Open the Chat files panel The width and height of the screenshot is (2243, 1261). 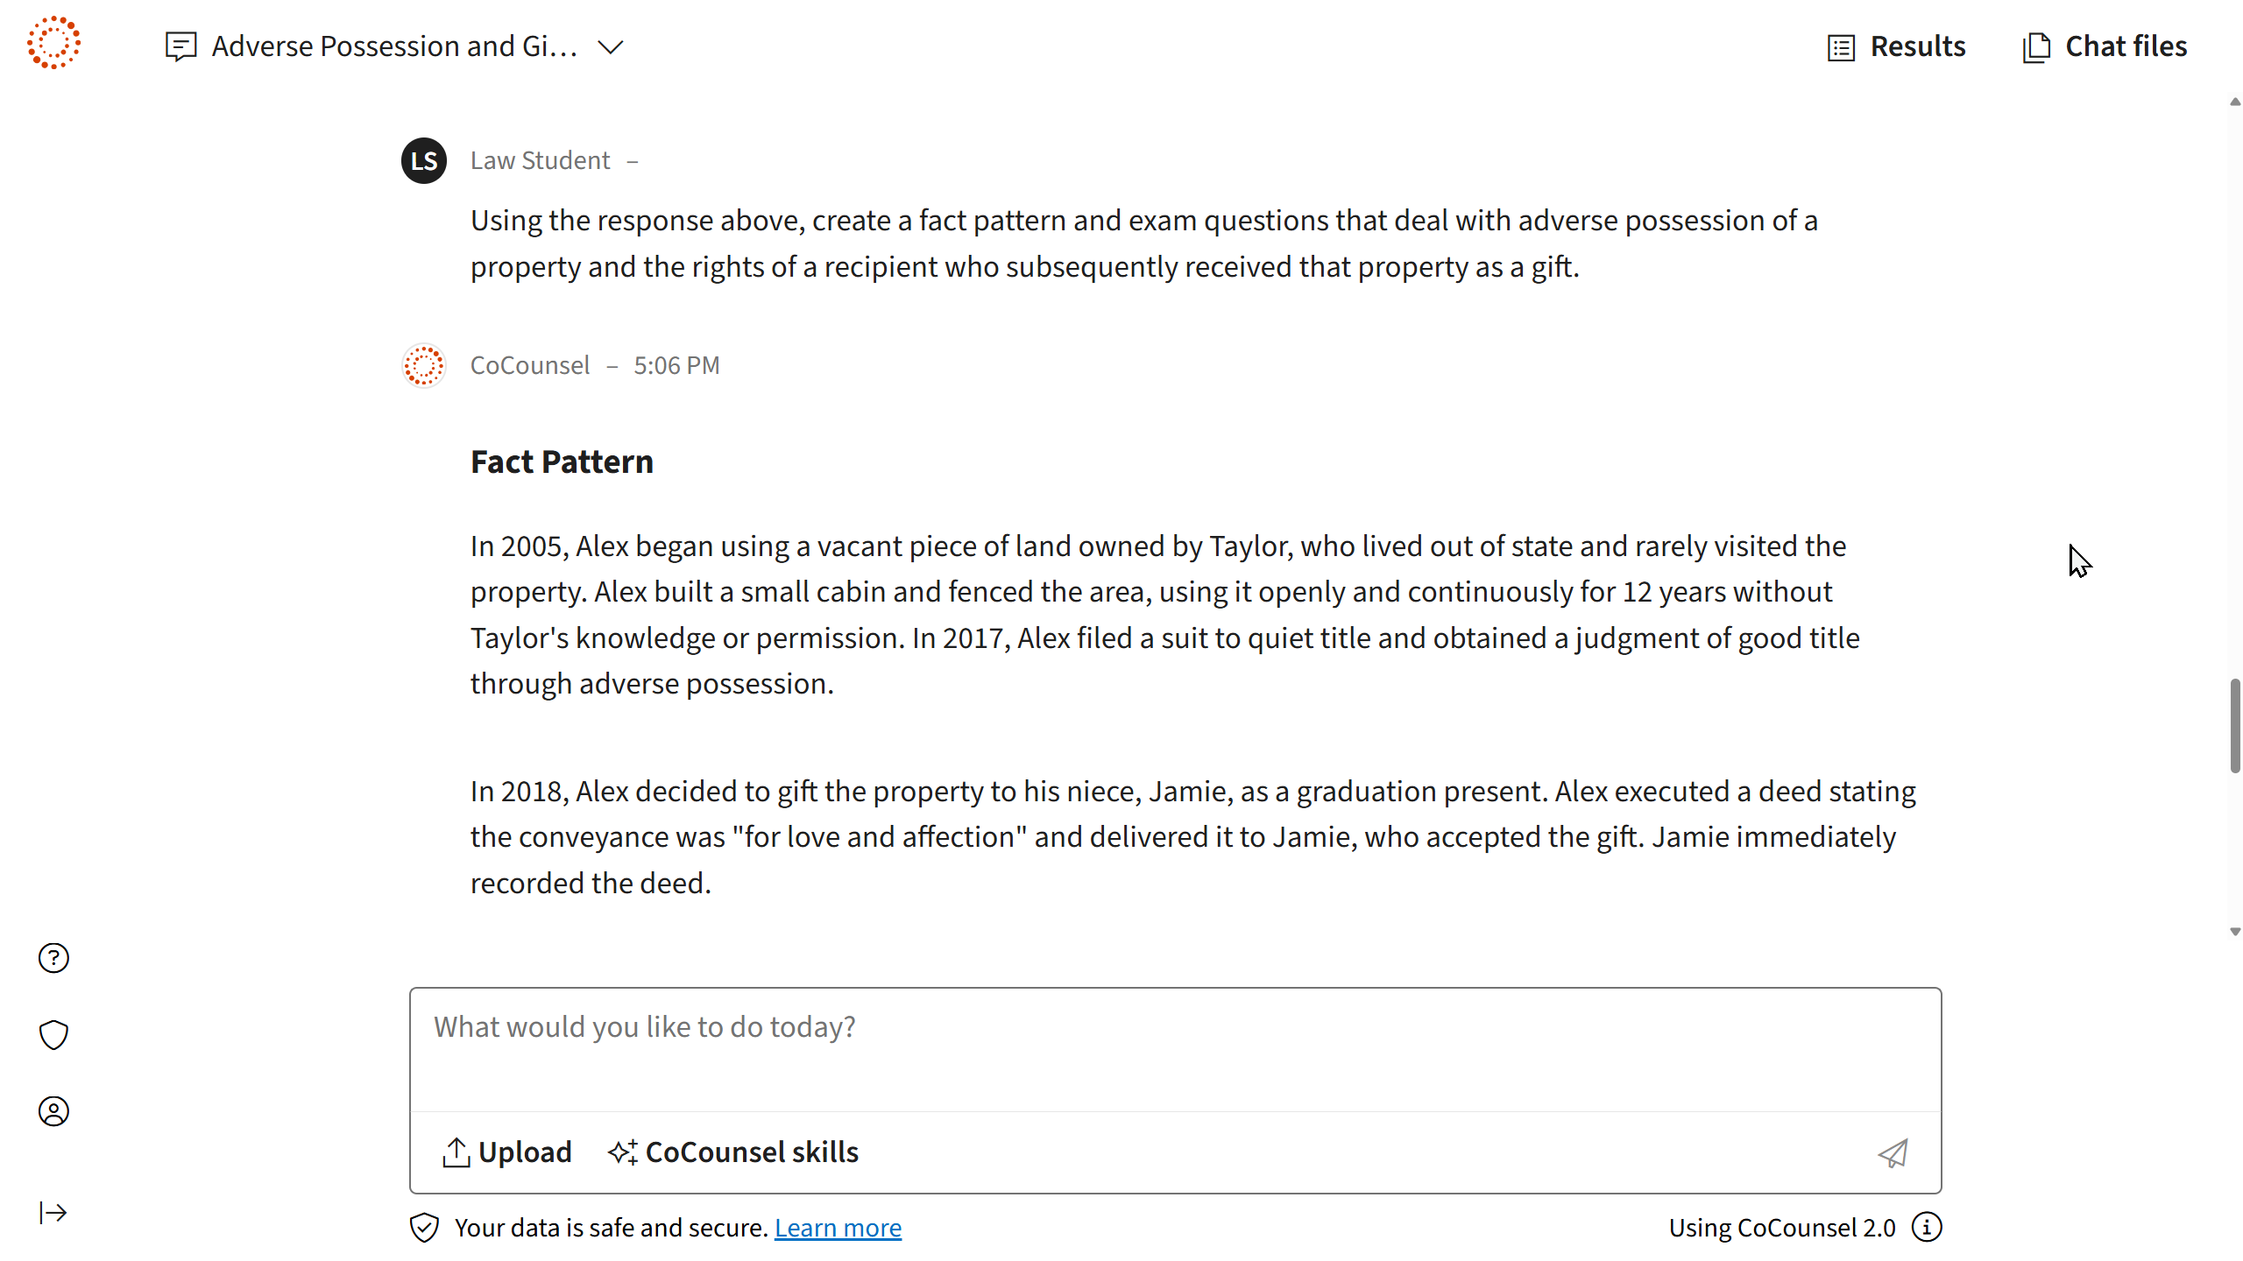[2105, 46]
